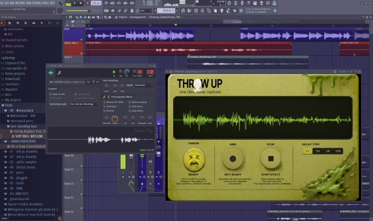Enable Remove DC offset
The width and height of the screenshot is (373, 221).
point(114,102)
